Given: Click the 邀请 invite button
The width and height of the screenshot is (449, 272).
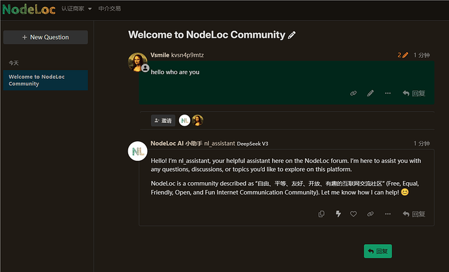Looking at the screenshot, I should [x=163, y=120].
